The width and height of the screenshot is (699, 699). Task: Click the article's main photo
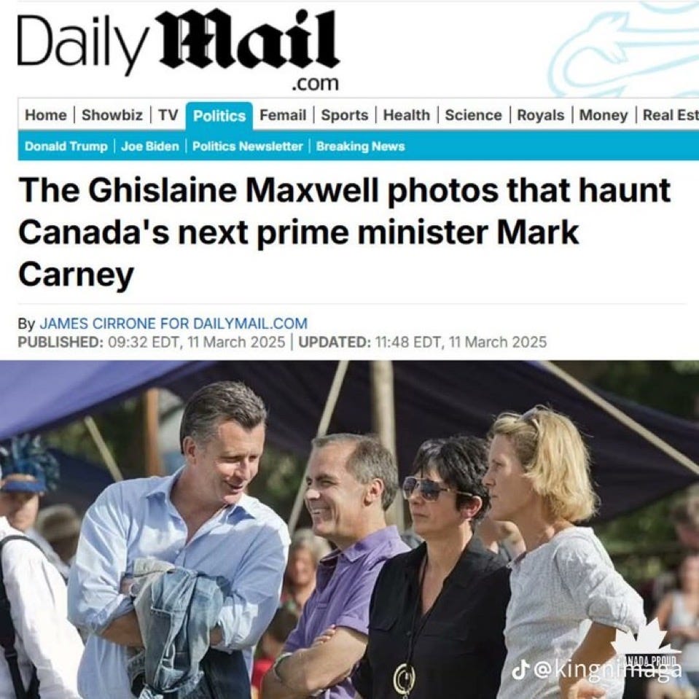[x=350, y=530]
